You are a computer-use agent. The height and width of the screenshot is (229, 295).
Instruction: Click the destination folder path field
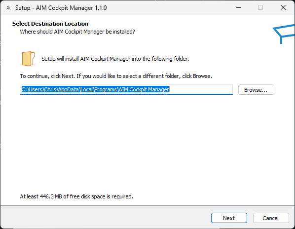(126, 89)
